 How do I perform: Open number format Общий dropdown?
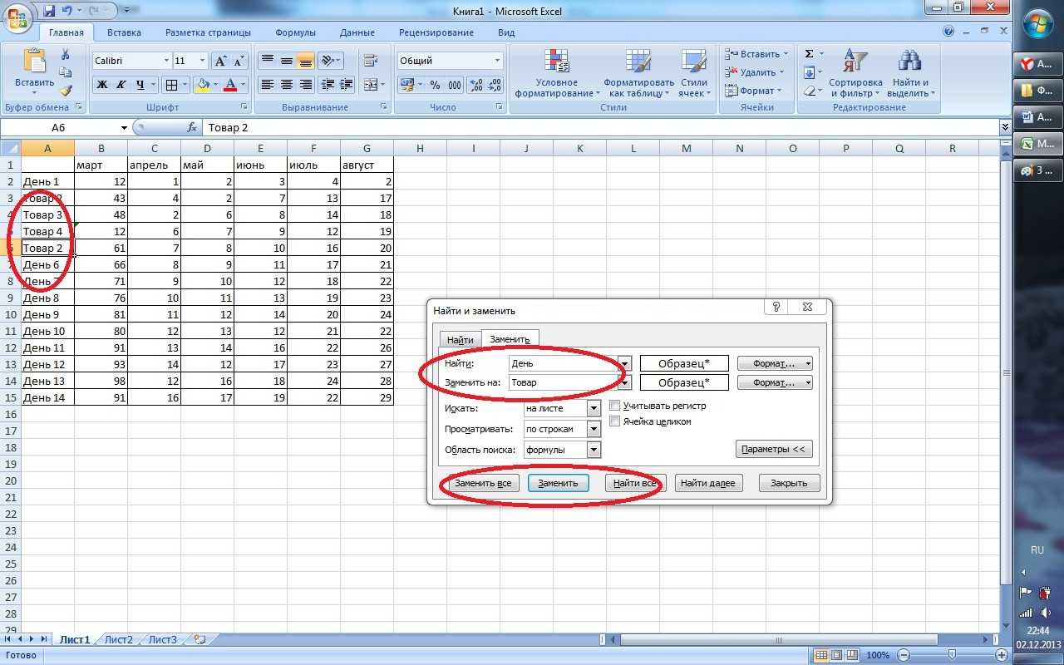click(498, 61)
